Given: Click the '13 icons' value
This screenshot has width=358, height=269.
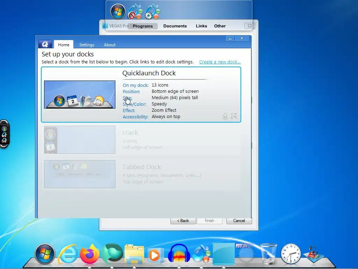Looking at the screenshot, I should click(160, 85).
